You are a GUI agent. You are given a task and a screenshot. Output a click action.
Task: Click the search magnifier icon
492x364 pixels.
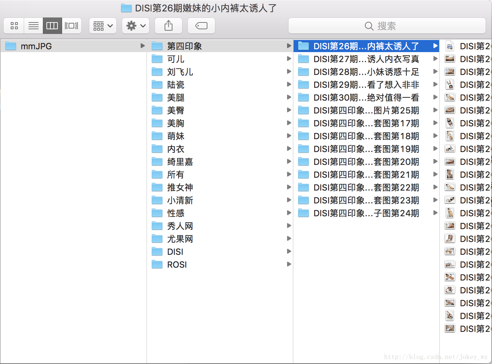(x=369, y=26)
